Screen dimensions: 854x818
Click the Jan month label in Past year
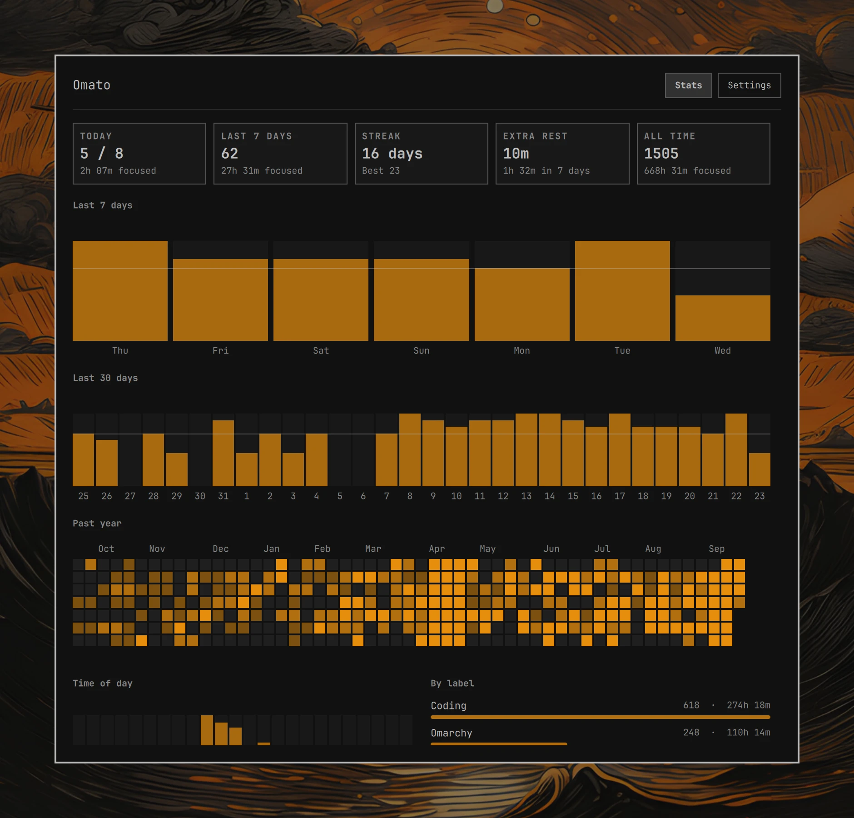272,549
